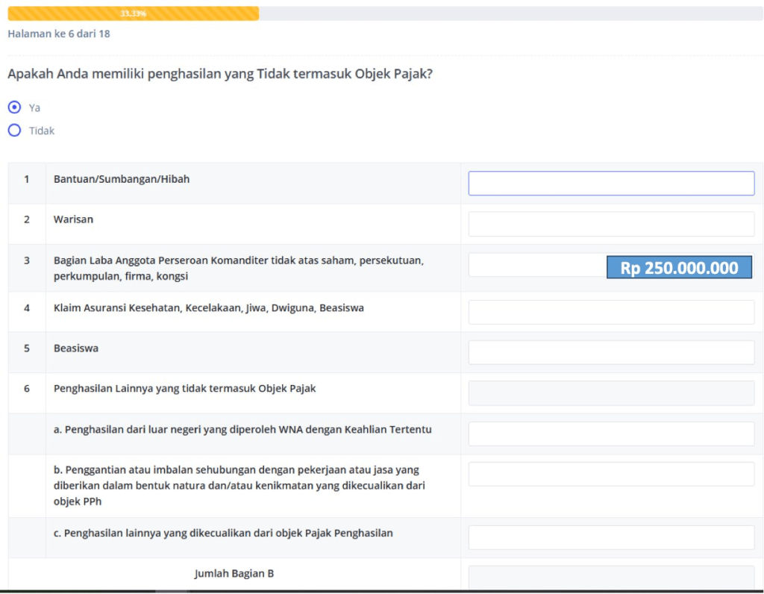Click the Klaim Asuransi Kesehatan amount field
The width and height of the screenshot is (764, 594).
pos(610,312)
